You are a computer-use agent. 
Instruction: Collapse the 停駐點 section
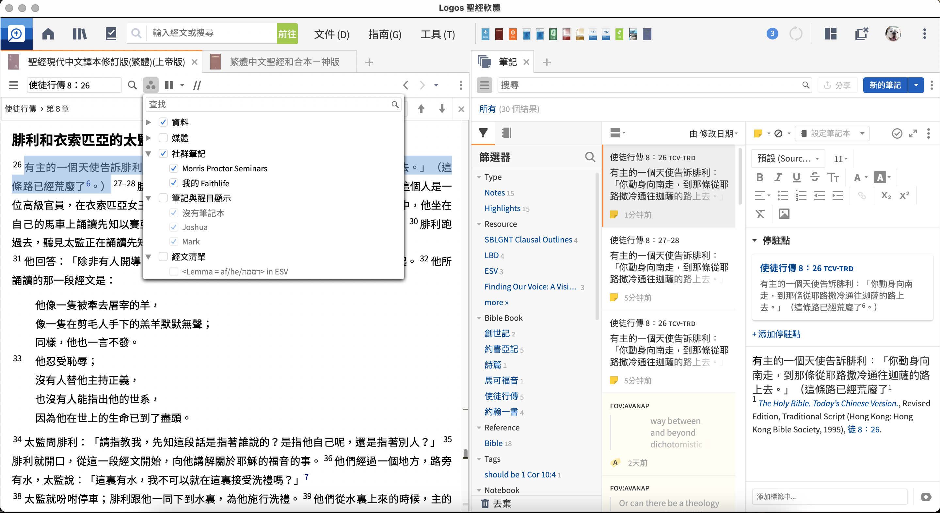755,240
